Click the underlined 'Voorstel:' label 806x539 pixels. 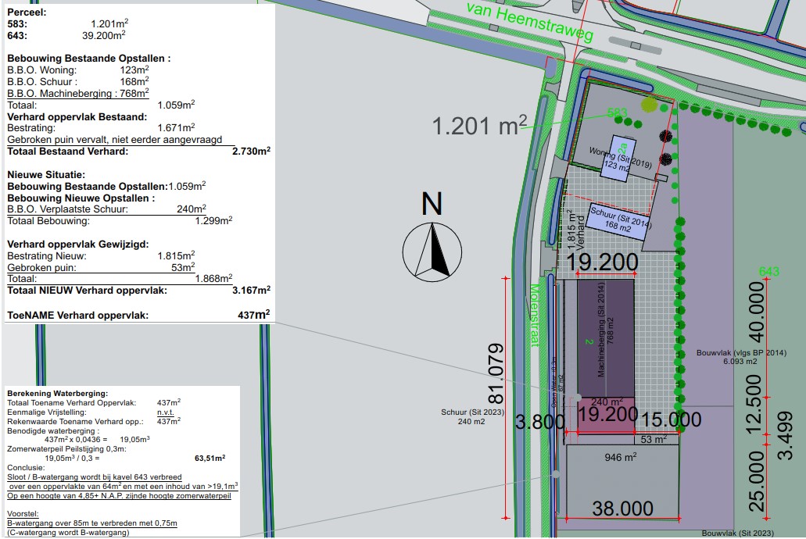coord(23,513)
